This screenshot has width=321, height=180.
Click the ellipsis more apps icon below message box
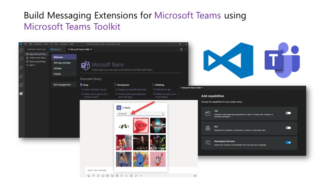tap(141, 176)
